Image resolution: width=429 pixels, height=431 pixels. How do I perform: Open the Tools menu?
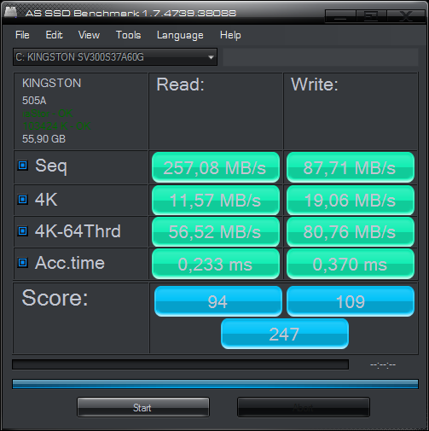pyautogui.click(x=128, y=35)
